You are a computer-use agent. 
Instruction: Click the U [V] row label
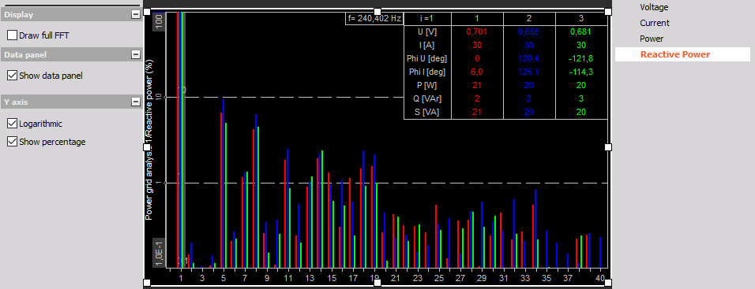(x=427, y=32)
